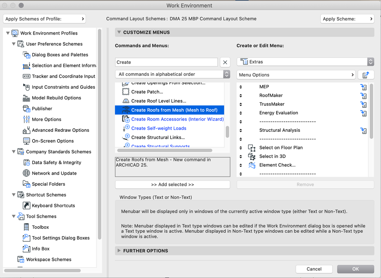Click the Publisher icon in tree
Viewport: 381px width, 278px height.
26,109
